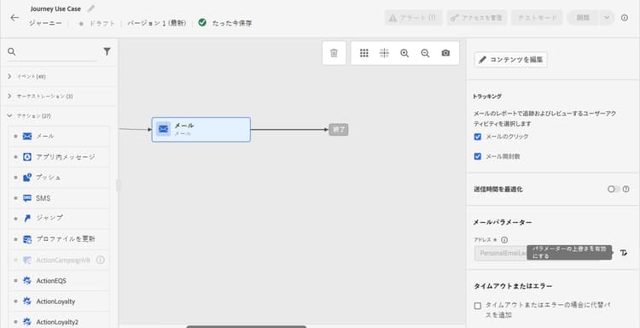
Task: Click the たった今保存 saved status
Action: (x=232, y=23)
